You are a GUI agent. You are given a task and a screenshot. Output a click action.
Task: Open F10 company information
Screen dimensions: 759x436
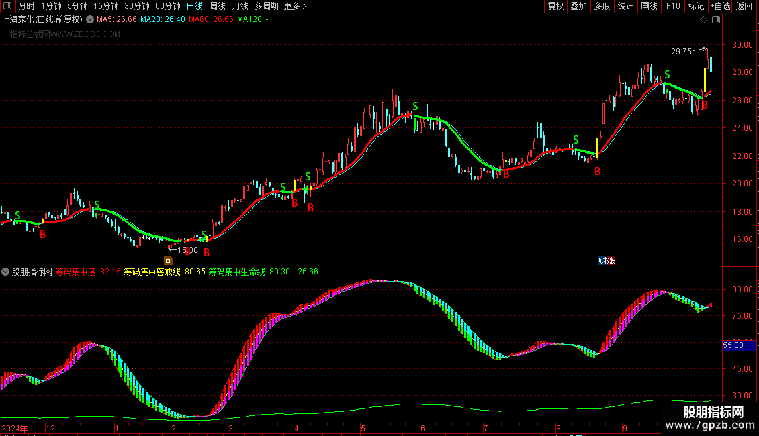click(673, 6)
